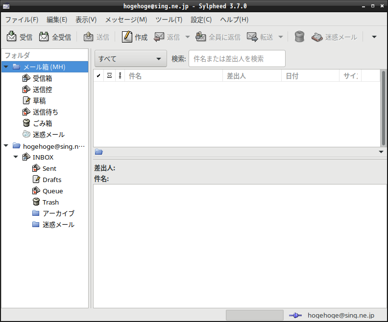Click the message list vertical scrollbar
The image size is (388, 322).
coord(383,108)
